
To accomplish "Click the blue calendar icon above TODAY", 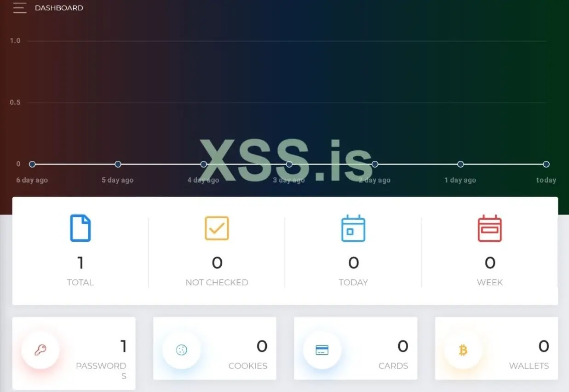I will [x=353, y=228].
